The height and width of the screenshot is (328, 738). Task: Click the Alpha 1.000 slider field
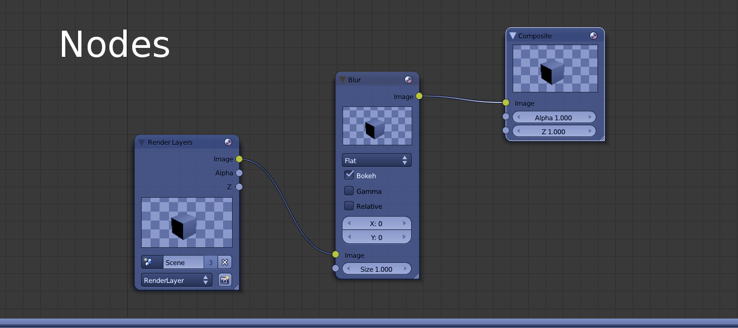click(554, 118)
